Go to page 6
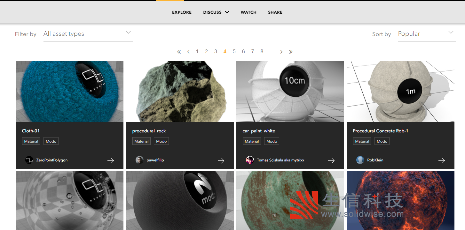This screenshot has height=230, width=465. click(x=243, y=52)
